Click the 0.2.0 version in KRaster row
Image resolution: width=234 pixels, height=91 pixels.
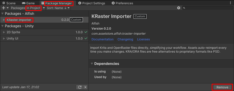(65, 20)
